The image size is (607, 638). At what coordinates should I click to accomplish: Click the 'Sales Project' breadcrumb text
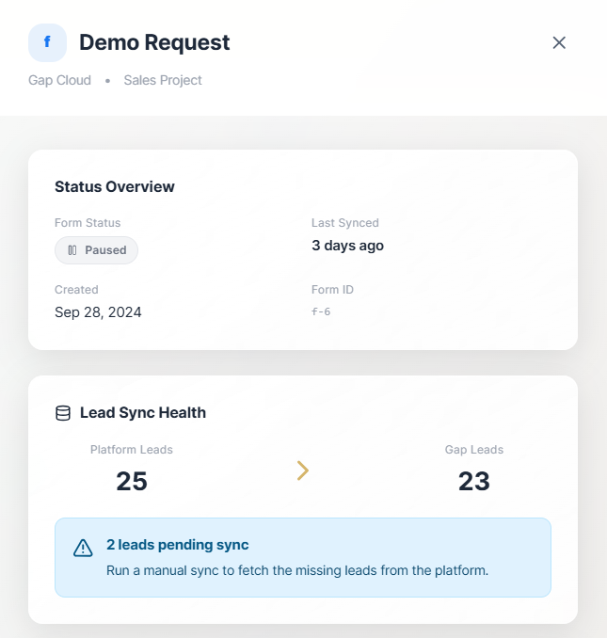[163, 80]
